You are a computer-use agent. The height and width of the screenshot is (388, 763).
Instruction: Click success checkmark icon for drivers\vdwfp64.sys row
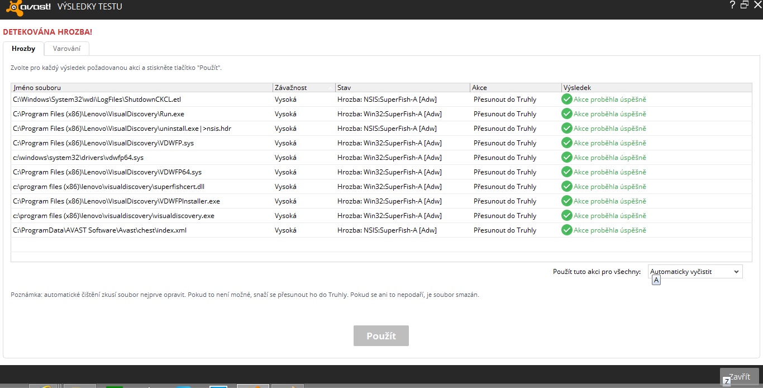(567, 158)
